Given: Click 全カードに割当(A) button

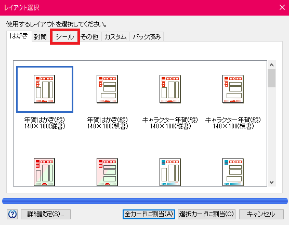Looking at the screenshot, I should pos(149,214).
